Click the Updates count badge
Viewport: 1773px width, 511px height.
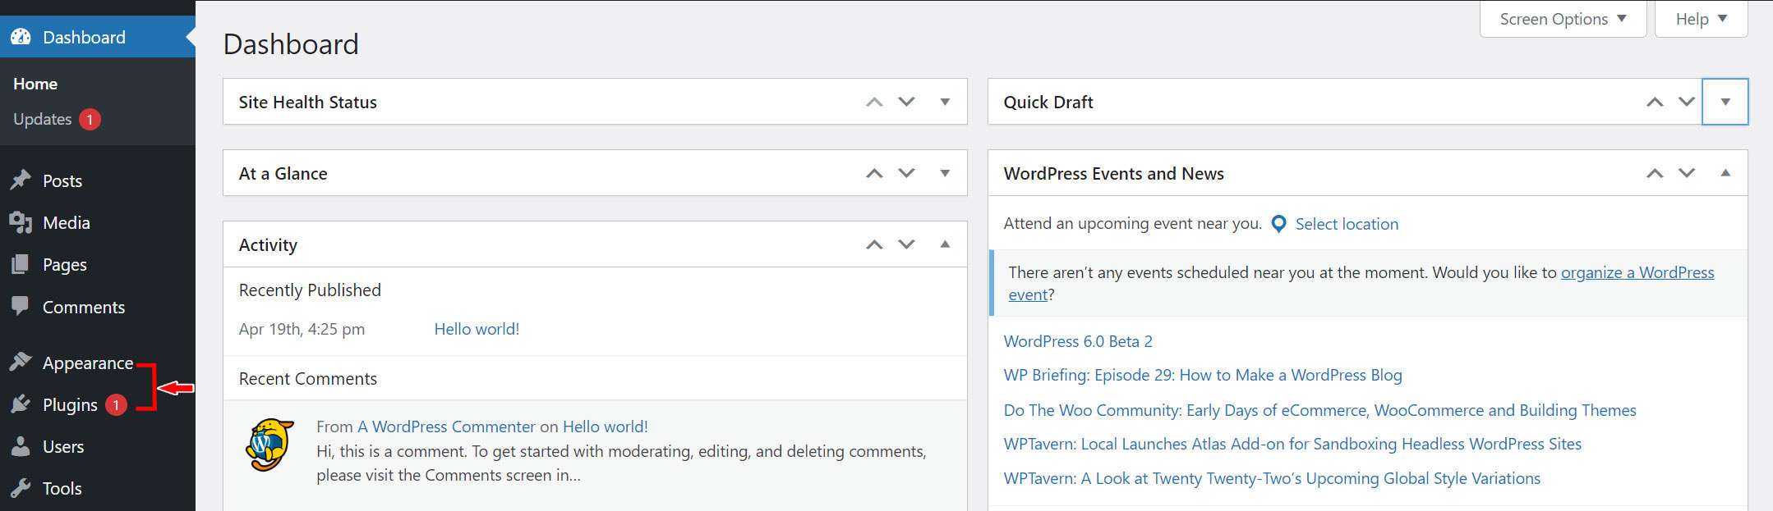[x=90, y=120]
